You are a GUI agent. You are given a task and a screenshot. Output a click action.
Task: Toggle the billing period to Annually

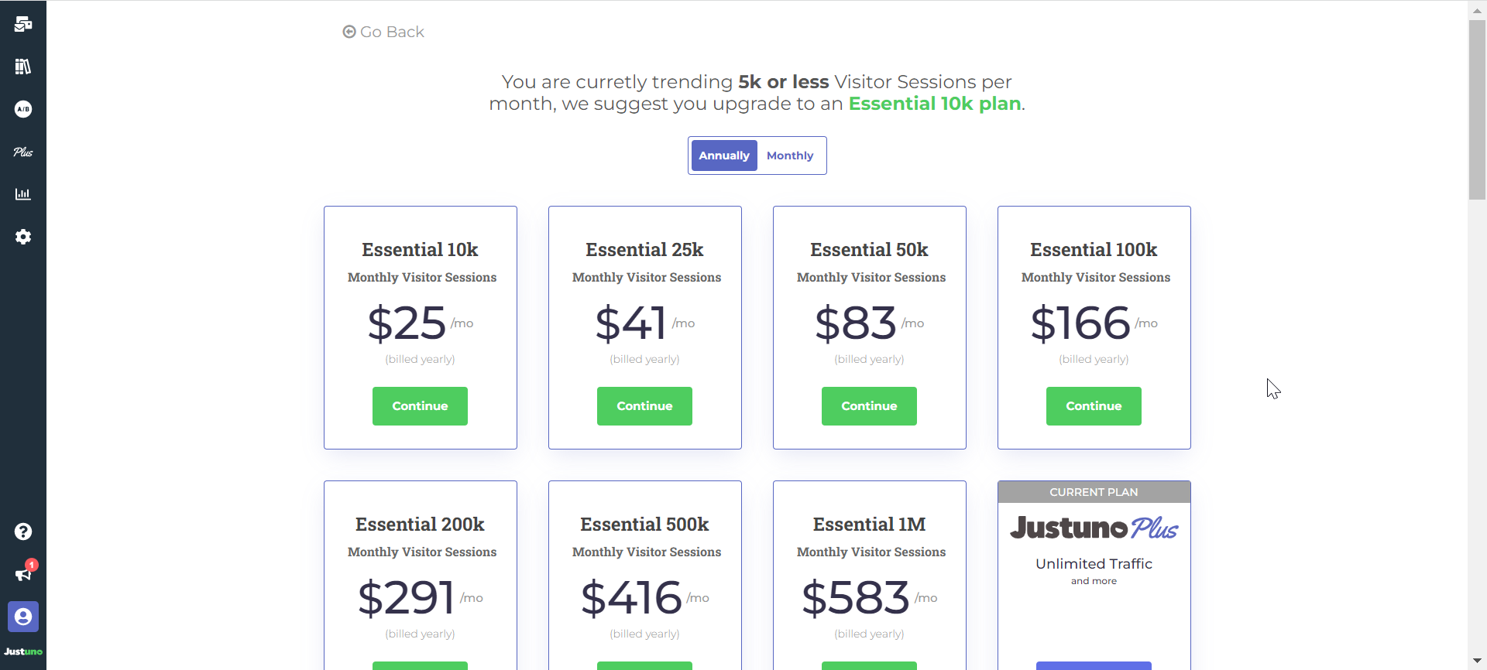[723, 155]
